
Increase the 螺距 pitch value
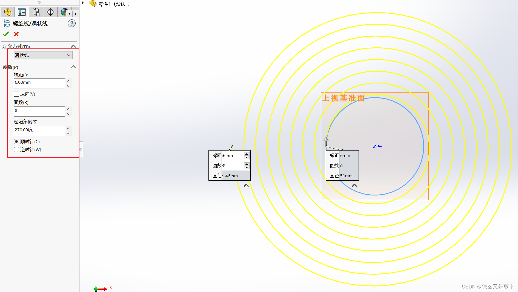(x=68, y=81)
